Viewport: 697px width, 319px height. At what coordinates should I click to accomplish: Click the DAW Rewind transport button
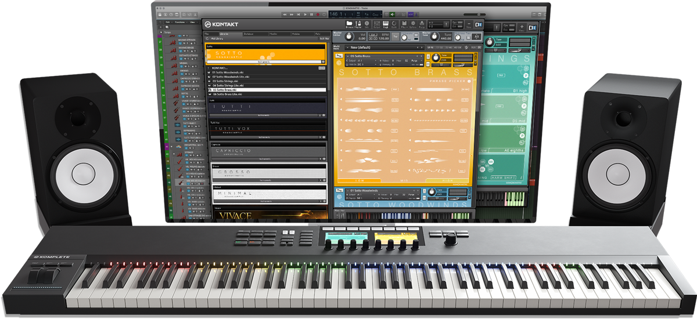[x=285, y=14]
